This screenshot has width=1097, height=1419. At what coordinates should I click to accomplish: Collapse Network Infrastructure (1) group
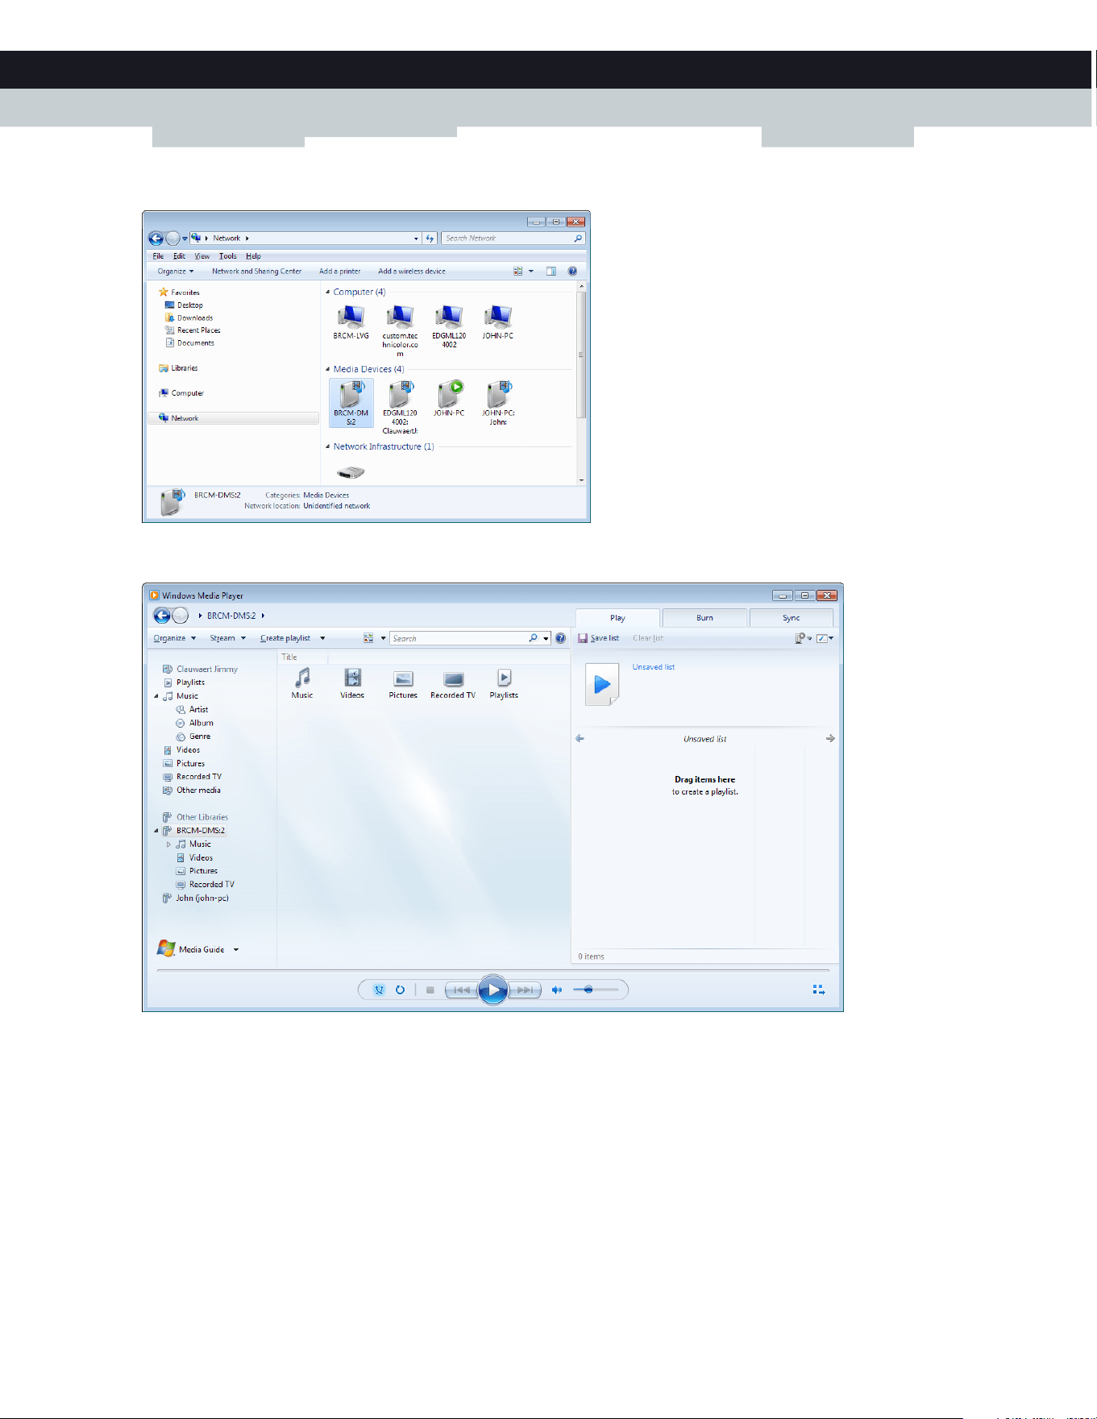[x=327, y=447]
